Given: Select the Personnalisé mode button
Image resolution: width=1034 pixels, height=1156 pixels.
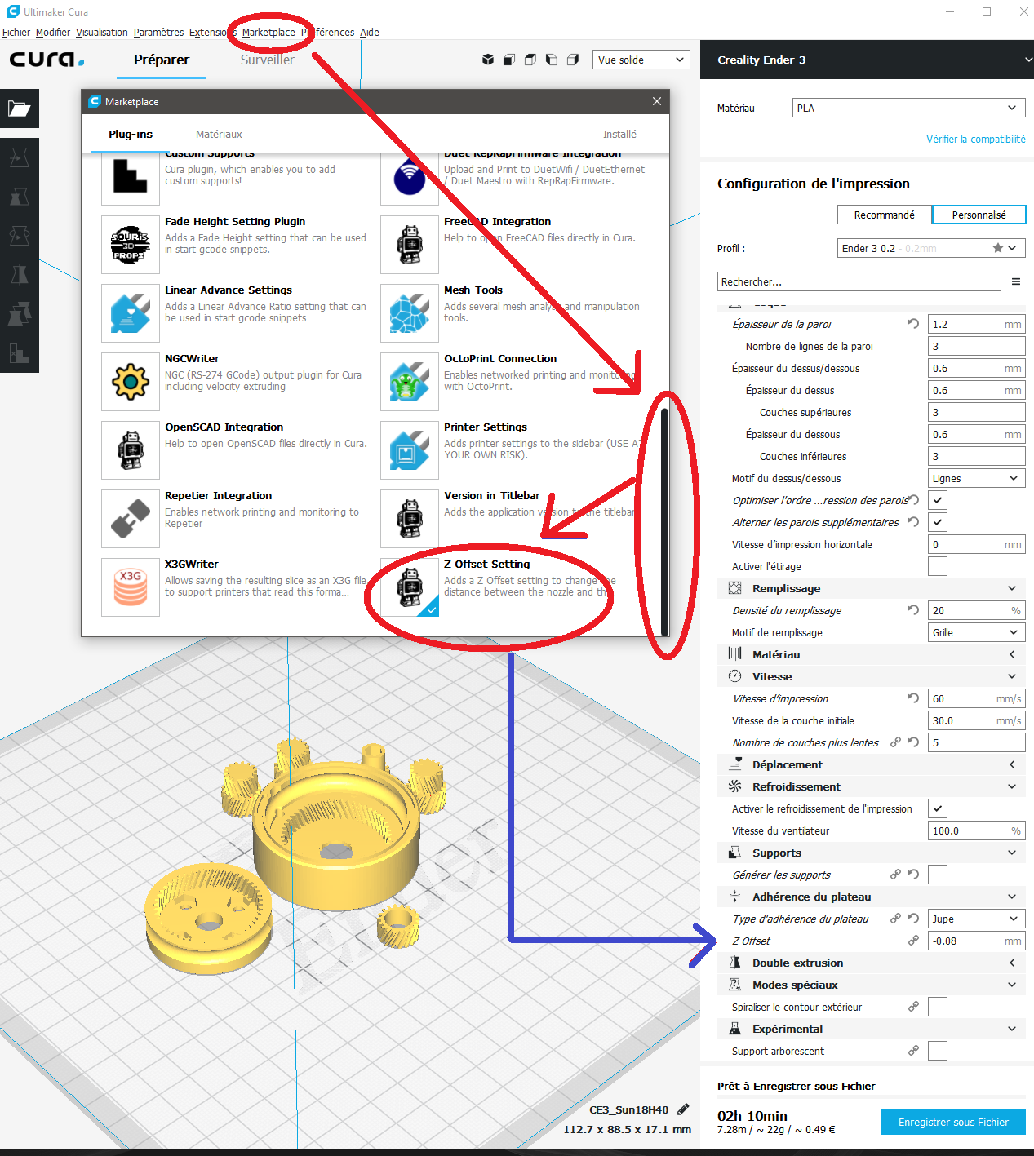Looking at the screenshot, I should click(979, 215).
